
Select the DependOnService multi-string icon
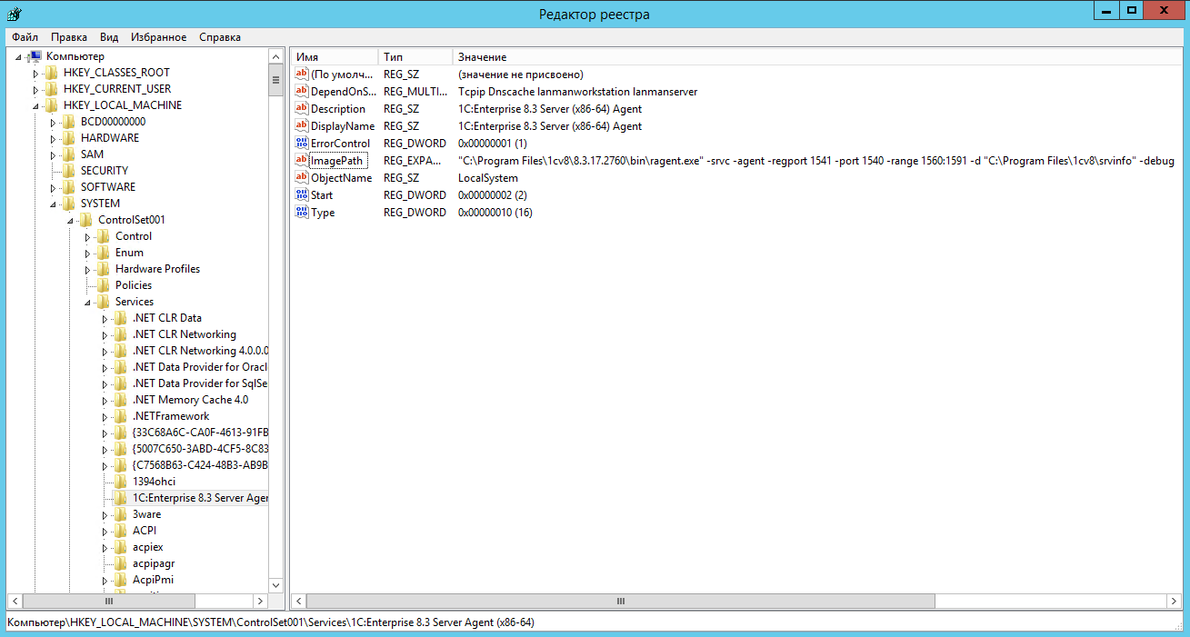click(302, 91)
